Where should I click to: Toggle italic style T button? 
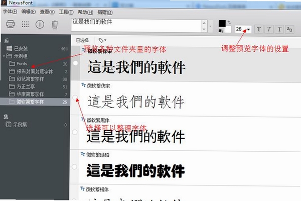click(269, 29)
